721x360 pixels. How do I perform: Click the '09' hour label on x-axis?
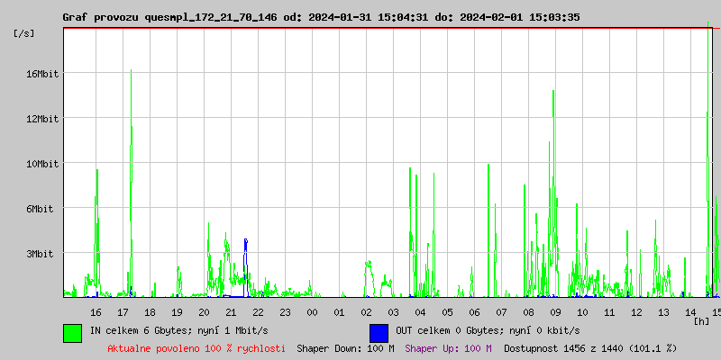point(555,311)
